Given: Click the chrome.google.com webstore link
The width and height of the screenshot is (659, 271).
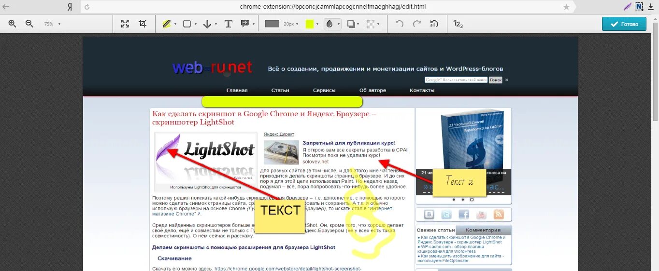Looking at the screenshot, I should click(x=287, y=269).
